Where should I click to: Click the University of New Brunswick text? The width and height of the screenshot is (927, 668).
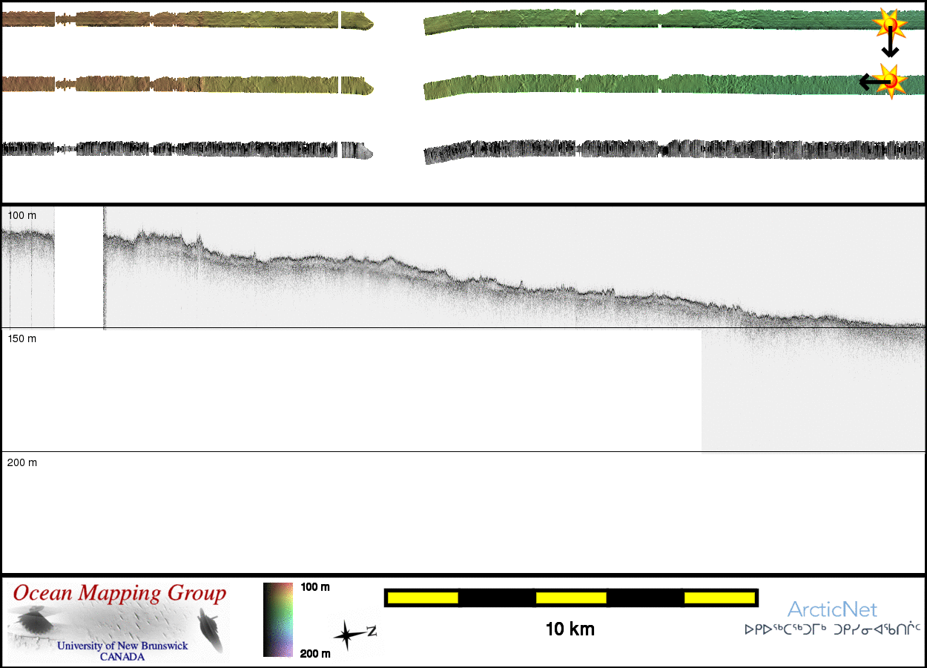click(x=122, y=646)
